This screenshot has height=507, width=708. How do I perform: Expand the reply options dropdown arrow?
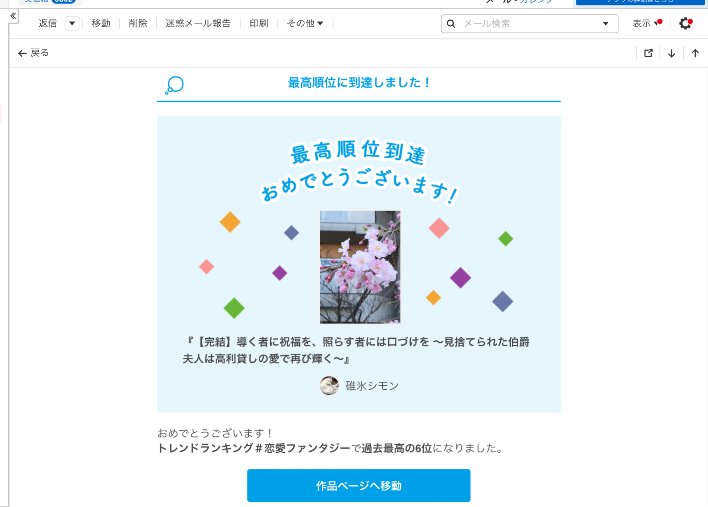click(x=72, y=24)
